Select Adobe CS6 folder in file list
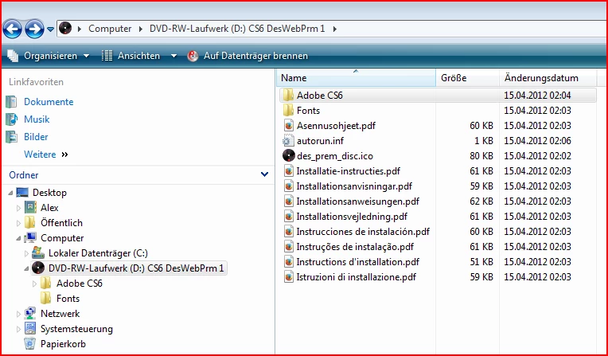608x356 pixels. [x=319, y=95]
